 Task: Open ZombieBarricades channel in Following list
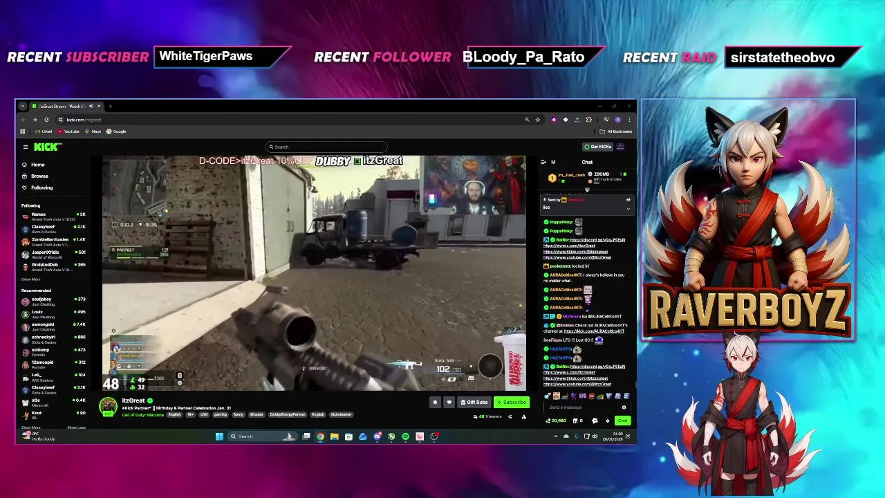click(x=53, y=241)
